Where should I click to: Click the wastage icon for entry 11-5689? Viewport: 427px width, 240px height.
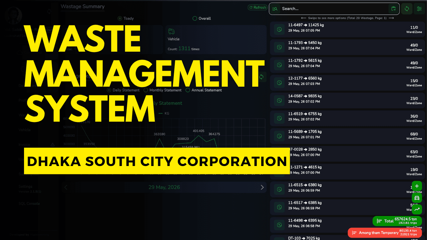[279, 136]
